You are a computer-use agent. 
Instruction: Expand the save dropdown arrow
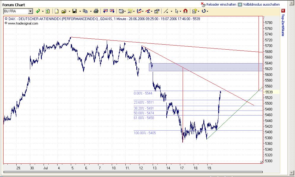(x=80, y=12)
